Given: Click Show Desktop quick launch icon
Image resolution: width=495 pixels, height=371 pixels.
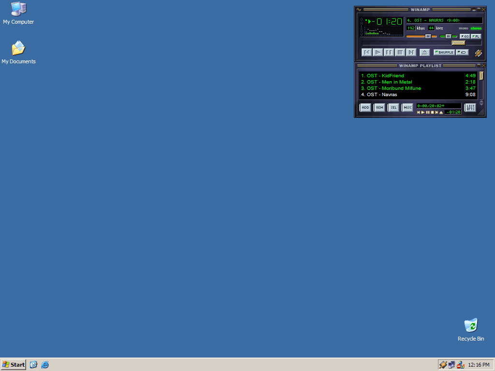Looking at the screenshot, I should tap(33, 365).
